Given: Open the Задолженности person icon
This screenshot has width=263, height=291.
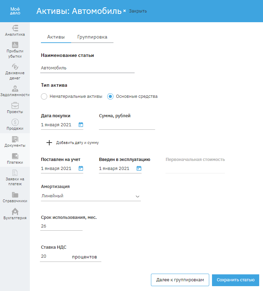Looking at the screenshot, I should (x=15, y=88).
